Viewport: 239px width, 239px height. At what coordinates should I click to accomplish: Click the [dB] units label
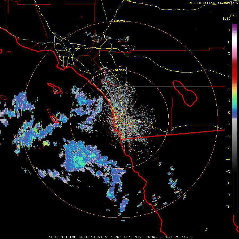pyautogui.click(x=227, y=18)
